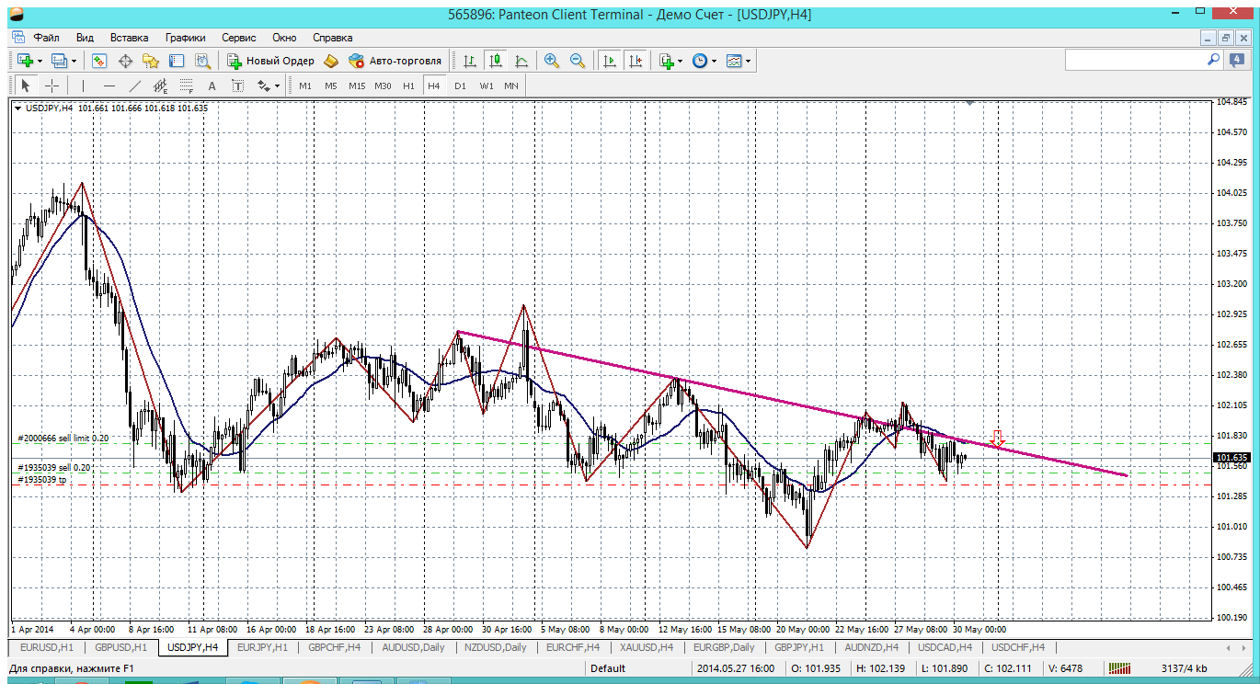Viewport: 1260px width, 684px height.
Task: Toggle chart Auto Scroll
Action: tap(609, 61)
